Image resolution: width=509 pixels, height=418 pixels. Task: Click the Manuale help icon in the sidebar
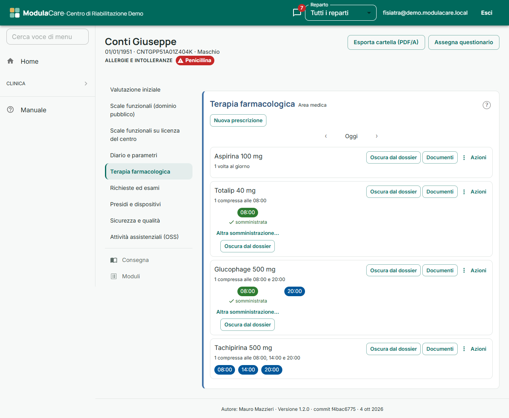10,109
